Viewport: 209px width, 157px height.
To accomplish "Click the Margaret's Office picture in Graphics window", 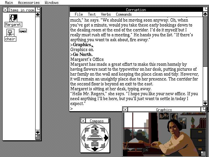I will tap(164, 134).
